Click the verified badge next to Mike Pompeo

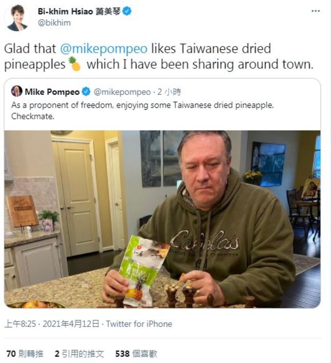tap(86, 92)
